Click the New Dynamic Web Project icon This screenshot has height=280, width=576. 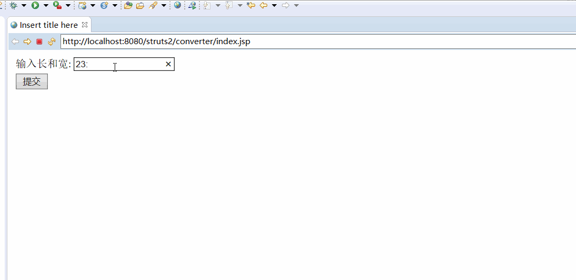tap(82, 5)
